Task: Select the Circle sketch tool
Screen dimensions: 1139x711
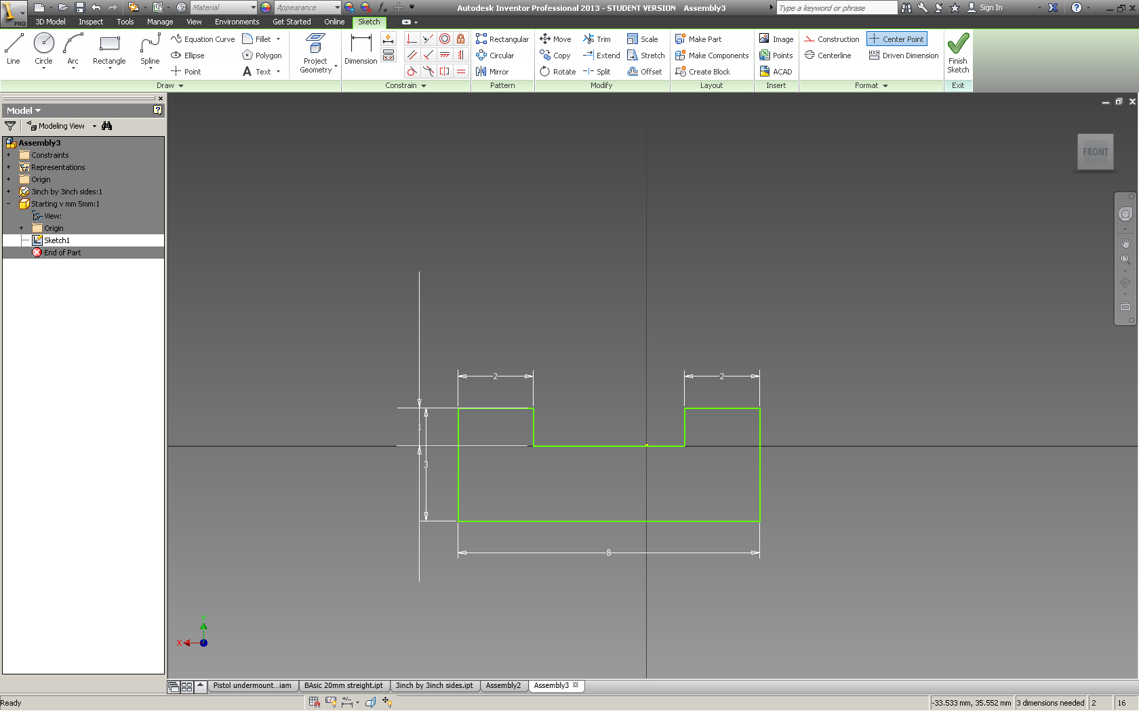Action: pyautogui.click(x=43, y=49)
